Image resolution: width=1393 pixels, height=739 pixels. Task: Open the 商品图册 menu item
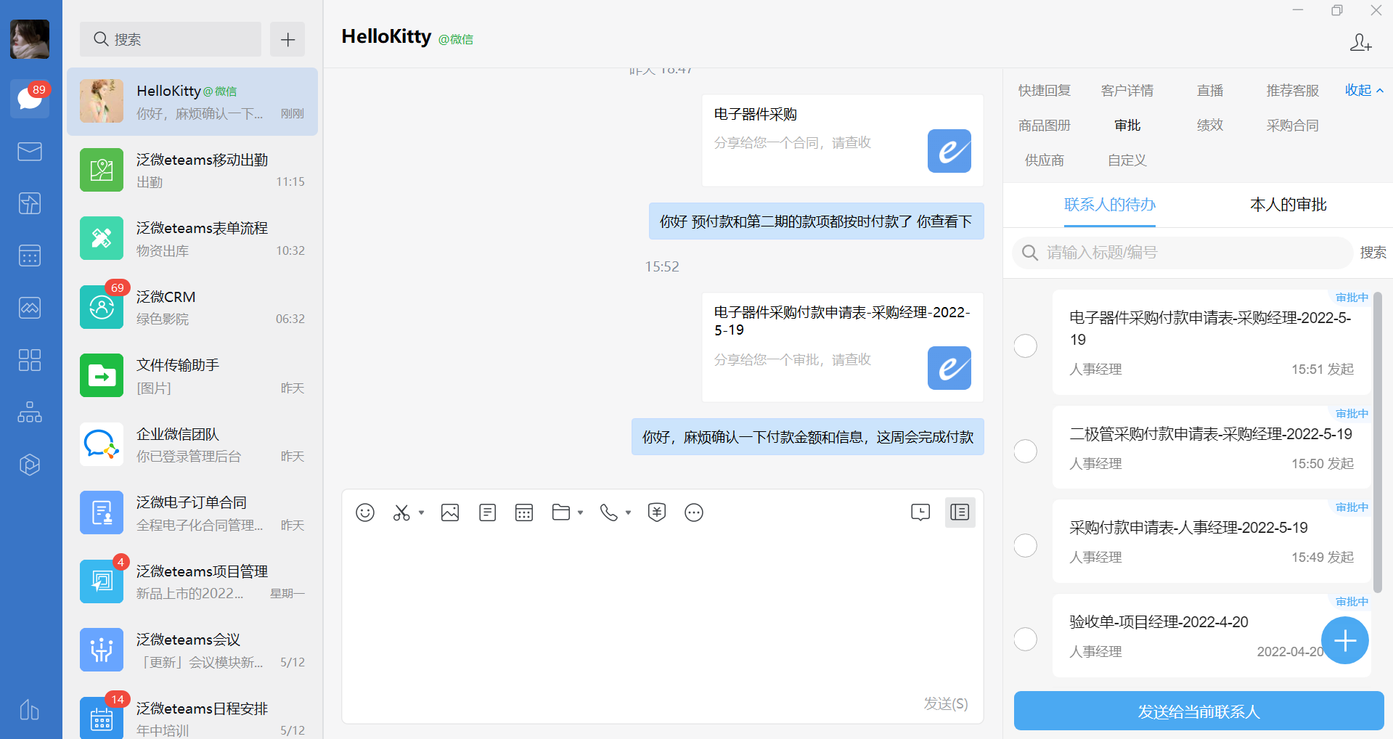[x=1045, y=125]
